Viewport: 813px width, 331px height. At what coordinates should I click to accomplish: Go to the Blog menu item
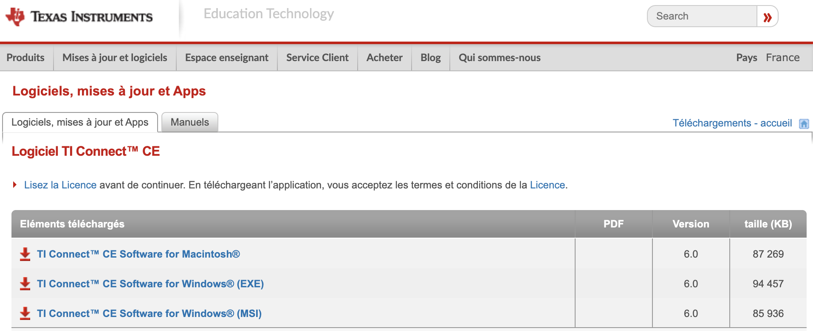(x=431, y=58)
